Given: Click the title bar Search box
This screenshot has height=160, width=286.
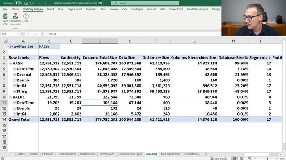Looking at the screenshot, I should pyautogui.click(x=145, y=3).
